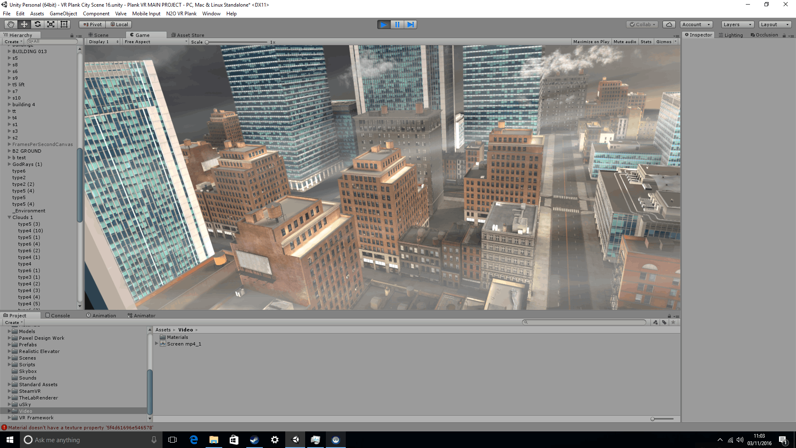This screenshot has height=448, width=796.
Task: Switch to the Console tab
Action: (x=58, y=316)
